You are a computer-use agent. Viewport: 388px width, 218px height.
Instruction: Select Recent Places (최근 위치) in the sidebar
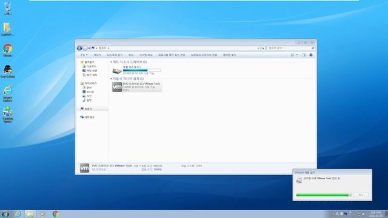point(90,74)
